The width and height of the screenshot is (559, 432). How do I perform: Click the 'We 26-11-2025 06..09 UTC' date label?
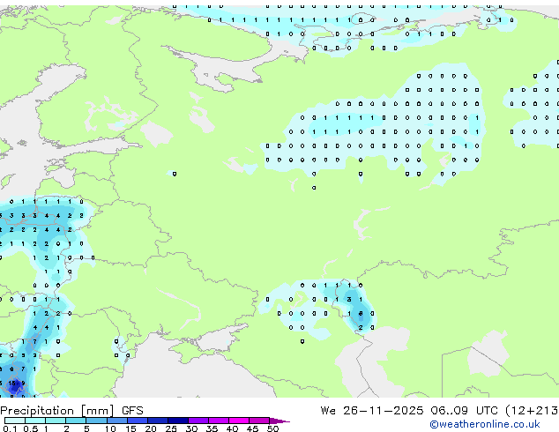tap(409, 411)
